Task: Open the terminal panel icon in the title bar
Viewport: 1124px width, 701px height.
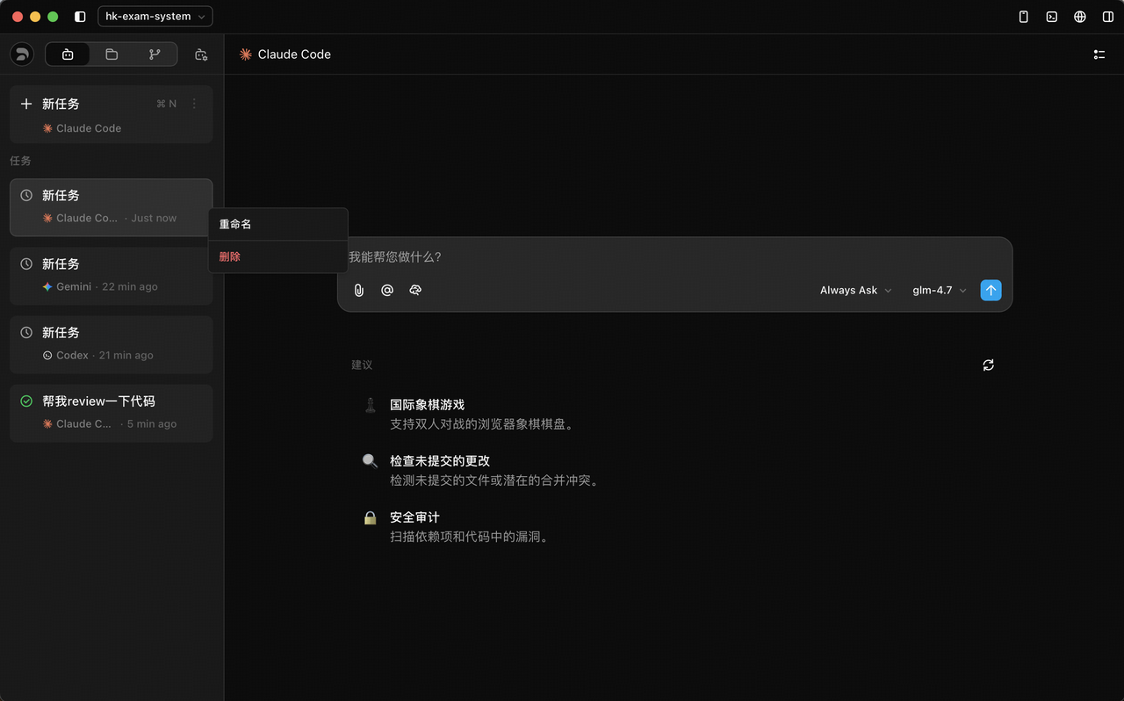Action: pos(1051,17)
